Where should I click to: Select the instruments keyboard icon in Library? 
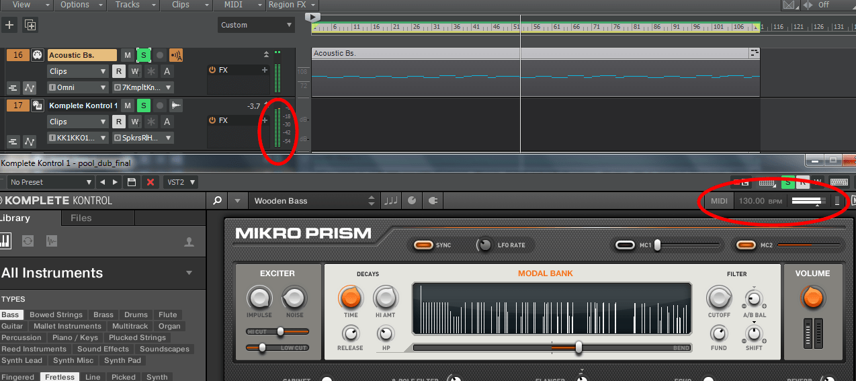tap(5, 241)
